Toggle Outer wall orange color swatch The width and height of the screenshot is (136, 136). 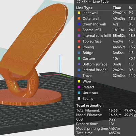point(79,18)
